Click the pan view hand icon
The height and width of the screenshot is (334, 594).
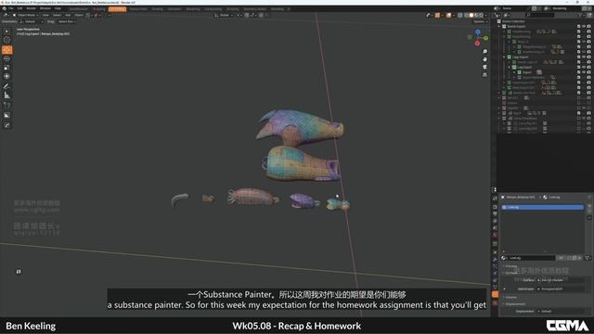[484, 59]
